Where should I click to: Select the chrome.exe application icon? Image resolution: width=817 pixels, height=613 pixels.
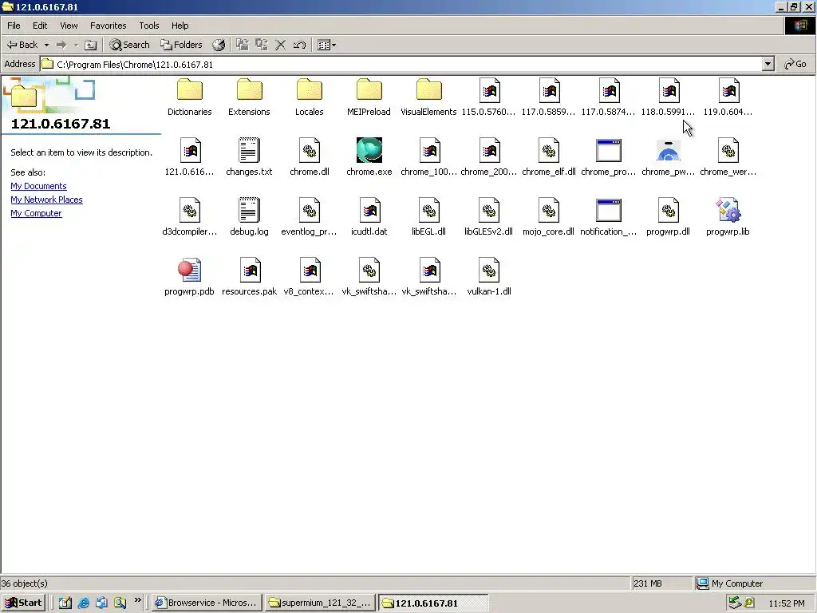tap(369, 150)
